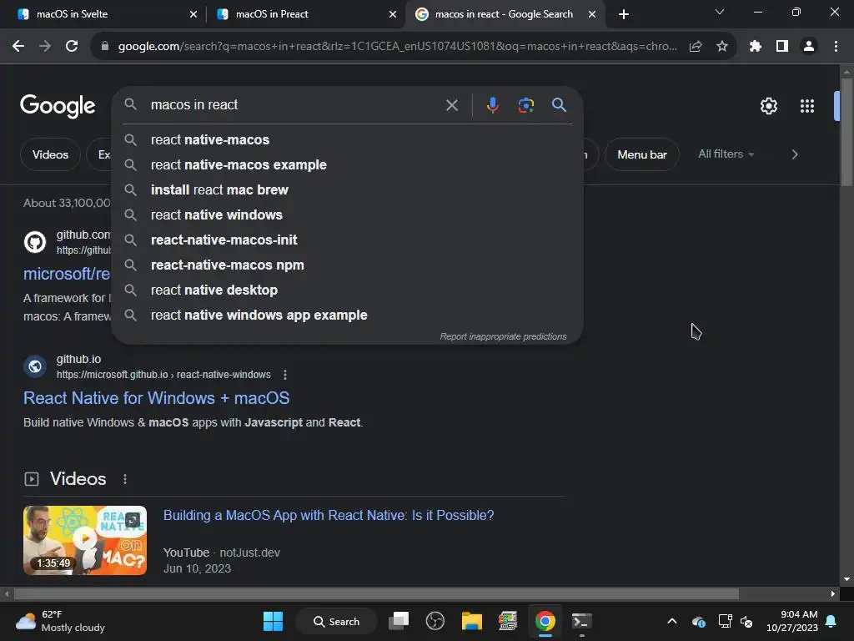Launch OBS Studio from the taskbar
The image size is (854, 641).
[x=435, y=621]
